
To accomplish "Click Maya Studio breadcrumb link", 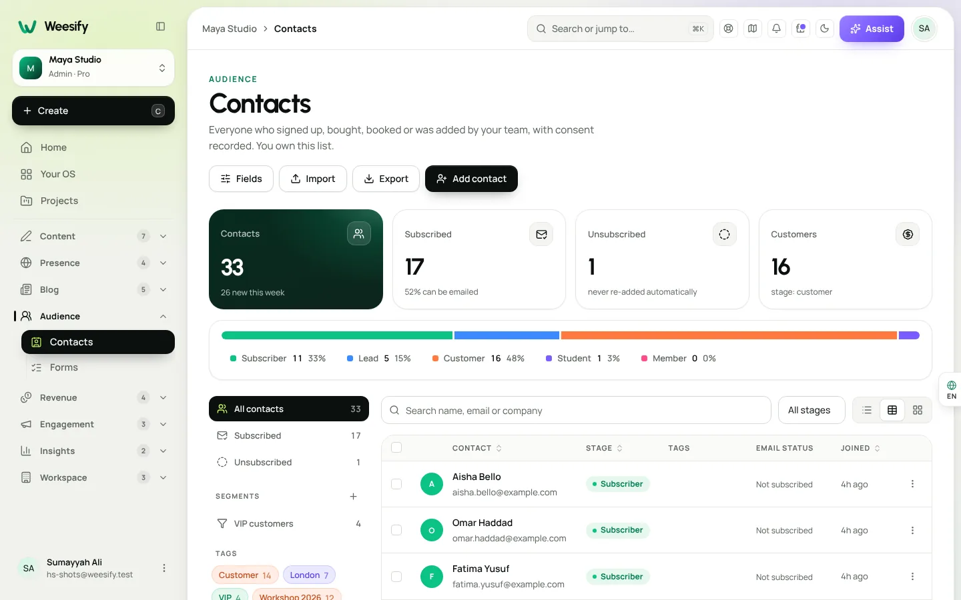I will (230, 29).
